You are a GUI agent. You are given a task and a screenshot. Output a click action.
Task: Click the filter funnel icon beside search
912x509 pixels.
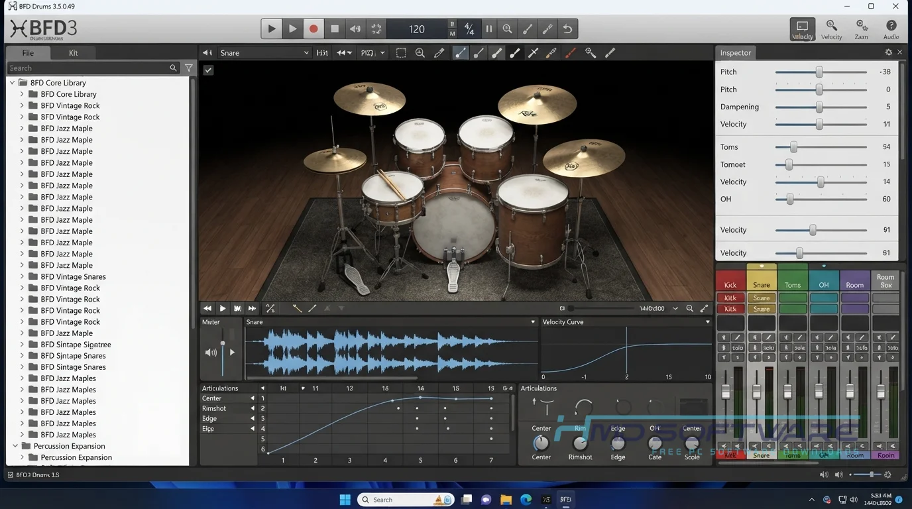click(189, 68)
